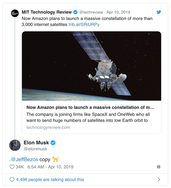Click MIT Technology Review verified badge
The width and height of the screenshot is (171, 188).
tap(75, 12)
